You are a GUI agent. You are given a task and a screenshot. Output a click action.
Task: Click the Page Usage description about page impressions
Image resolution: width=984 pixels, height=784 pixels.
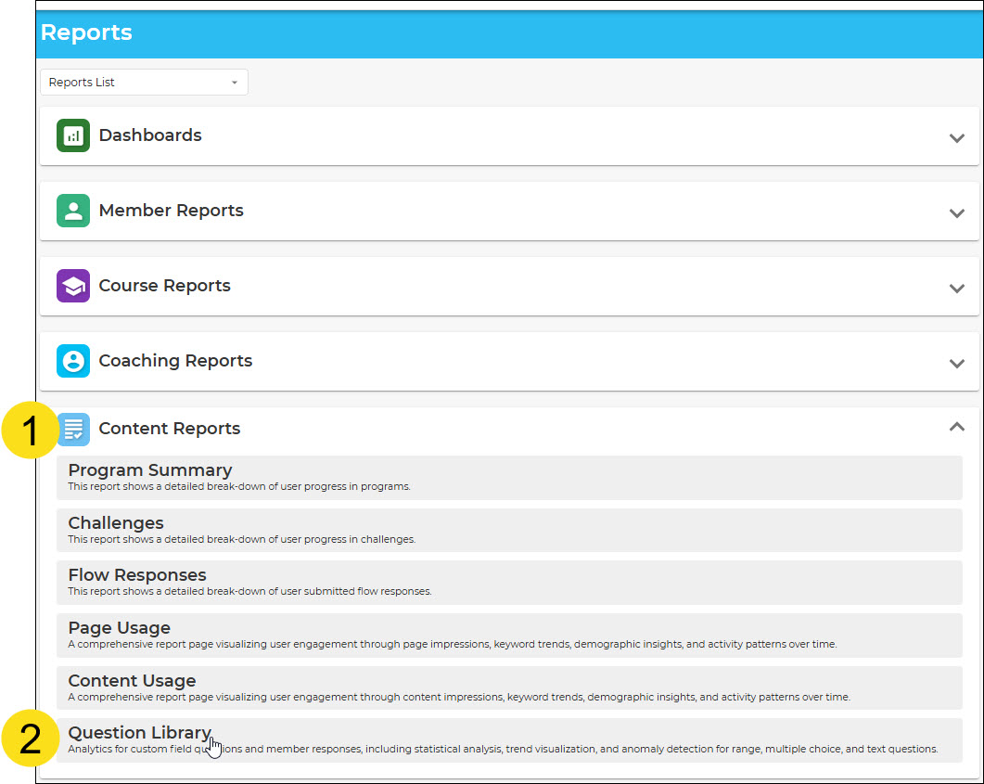(452, 644)
